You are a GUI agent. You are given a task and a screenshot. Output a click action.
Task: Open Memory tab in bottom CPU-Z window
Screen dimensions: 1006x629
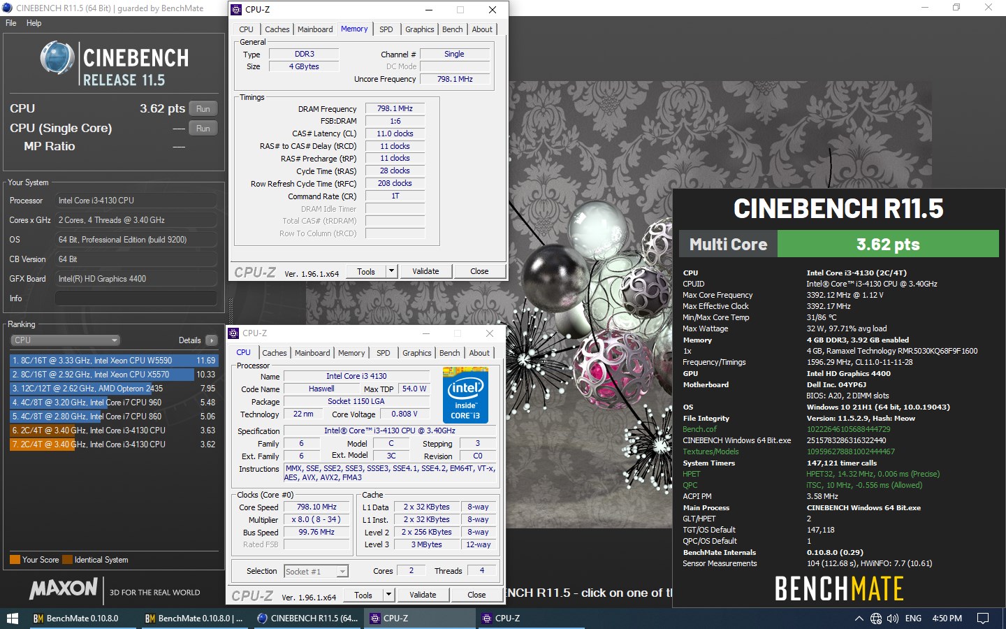coord(351,353)
